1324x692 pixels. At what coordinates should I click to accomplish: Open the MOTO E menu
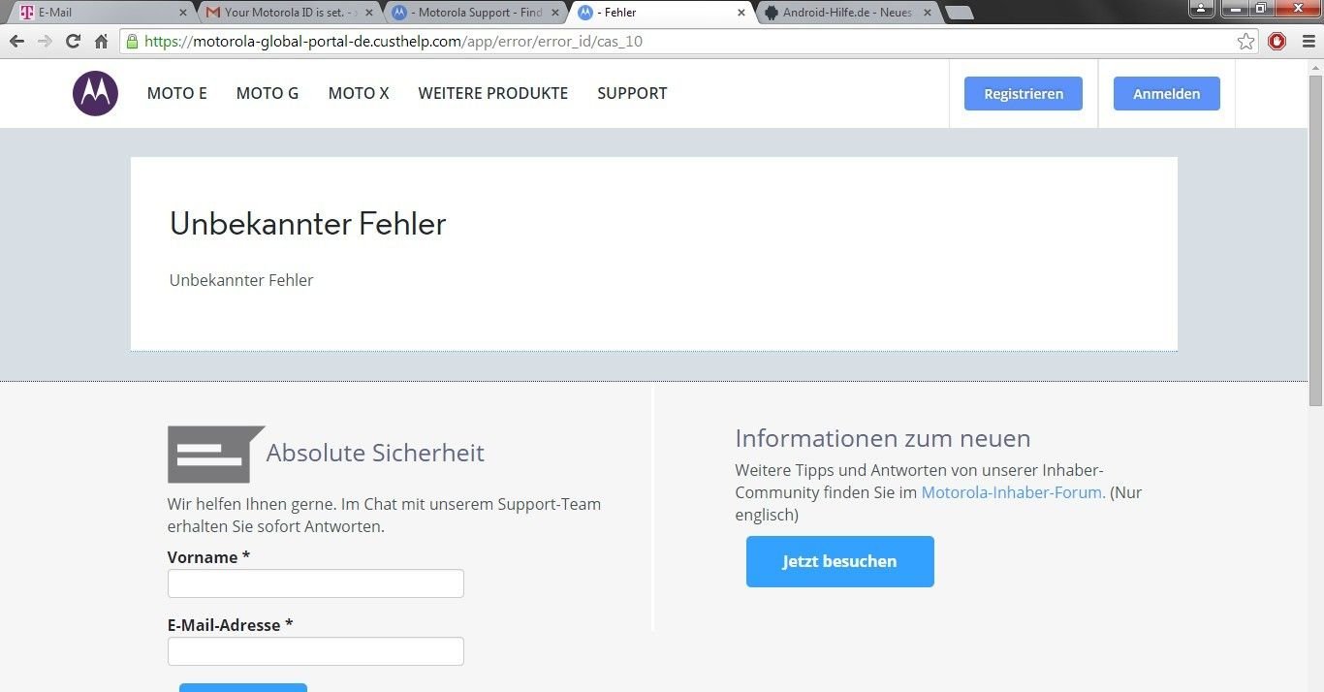point(177,93)
